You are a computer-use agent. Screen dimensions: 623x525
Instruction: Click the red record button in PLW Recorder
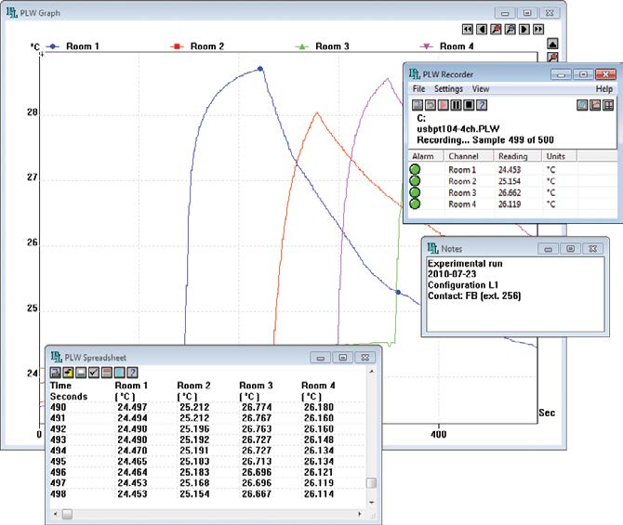pos(443,104)
